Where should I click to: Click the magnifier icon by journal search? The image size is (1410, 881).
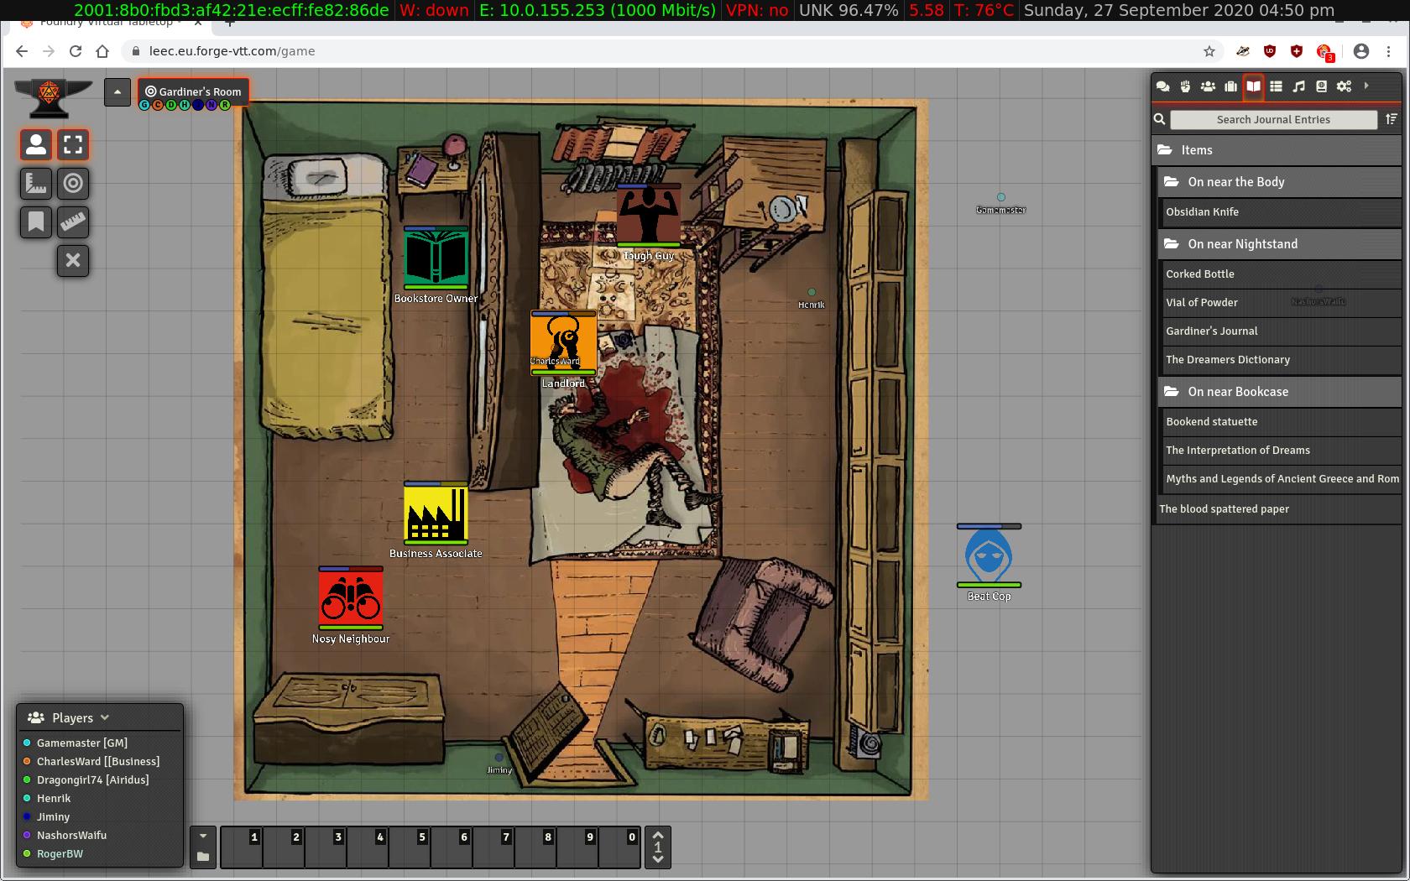[x=1160, y=119]
